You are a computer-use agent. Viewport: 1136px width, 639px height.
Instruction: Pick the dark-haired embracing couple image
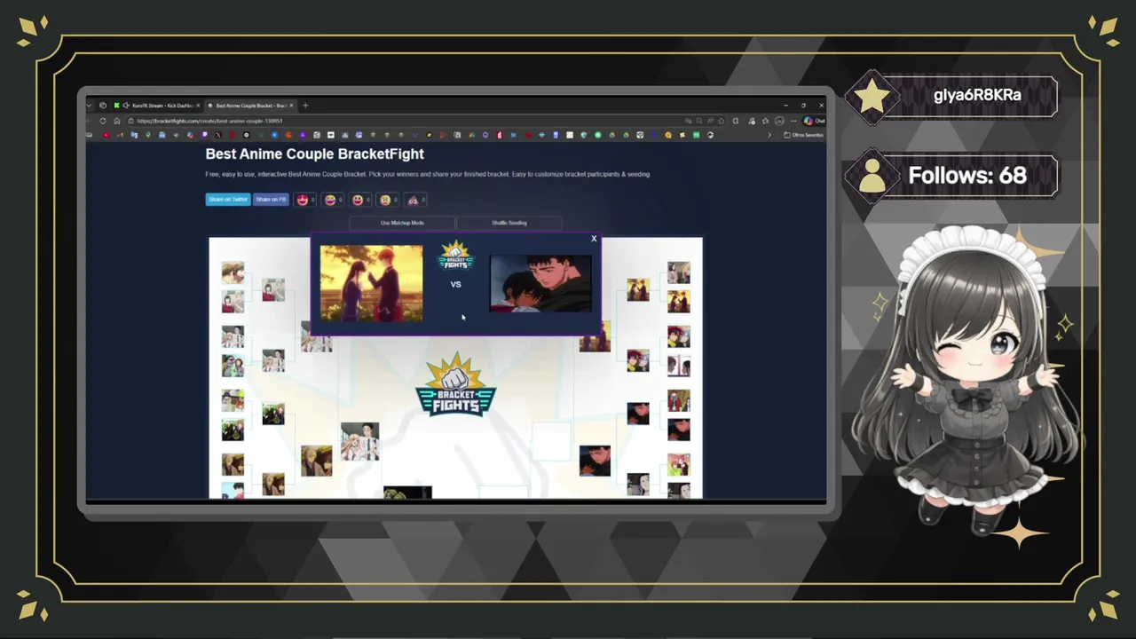[x=540, y=283]
